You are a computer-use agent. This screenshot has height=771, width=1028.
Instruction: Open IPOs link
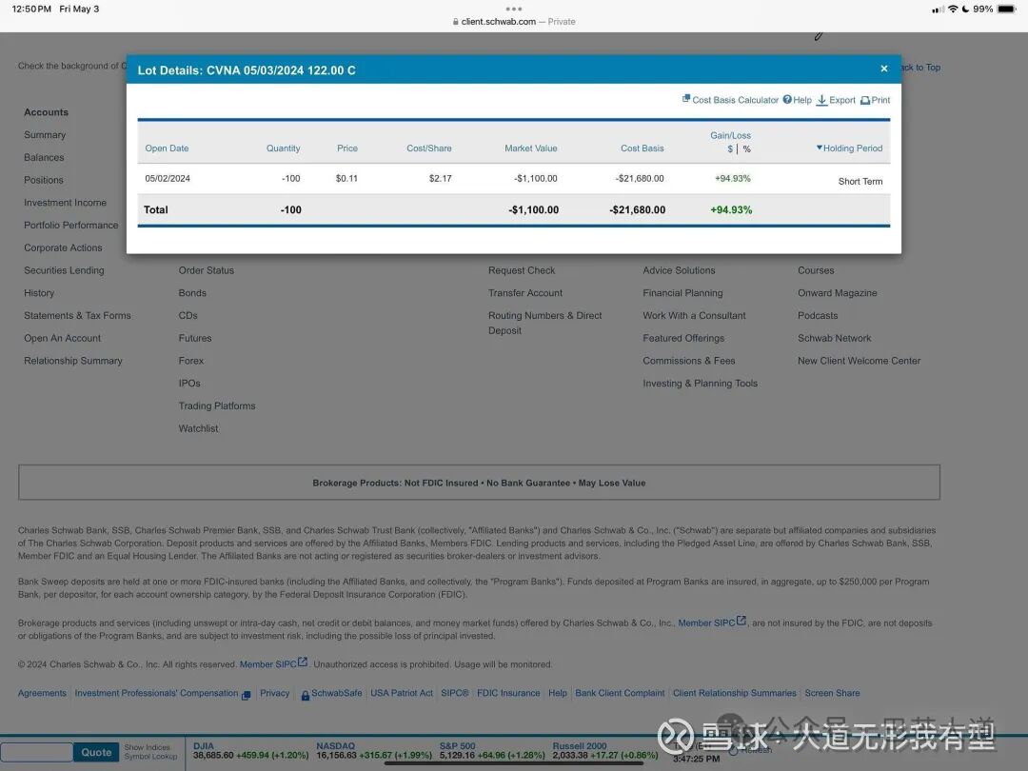189,384
